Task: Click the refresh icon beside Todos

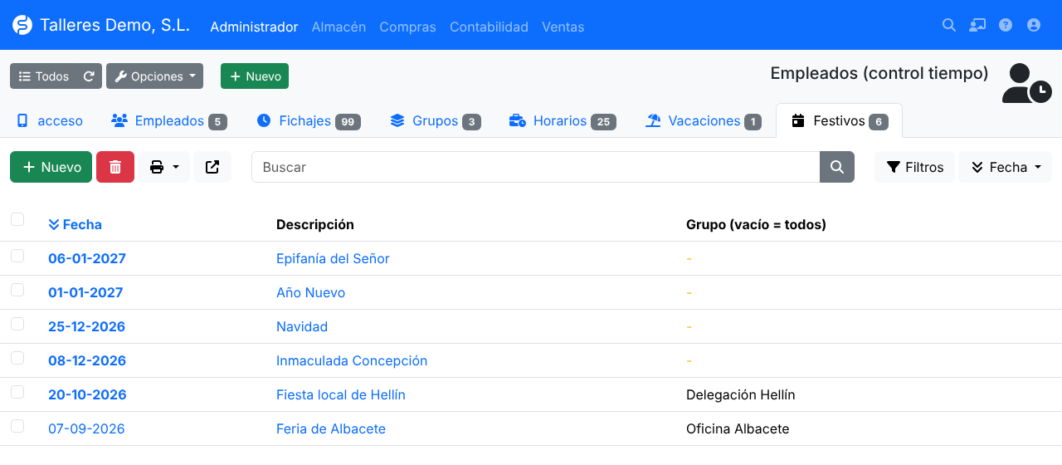Action: coord(89,76)
